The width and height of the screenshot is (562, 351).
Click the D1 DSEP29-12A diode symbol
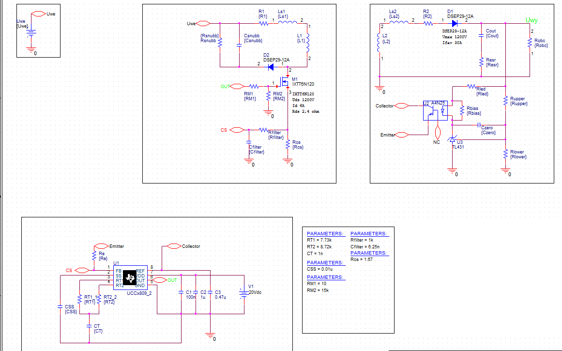coord(455,24)
